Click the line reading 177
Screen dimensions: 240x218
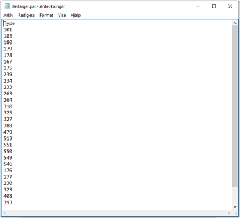click(8, 177)
